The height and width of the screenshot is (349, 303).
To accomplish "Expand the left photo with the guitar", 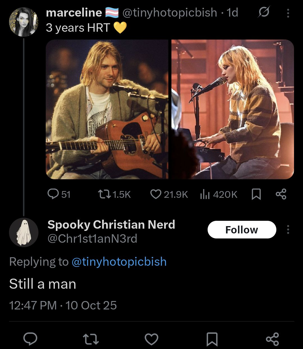I will [x=107, y=109].
